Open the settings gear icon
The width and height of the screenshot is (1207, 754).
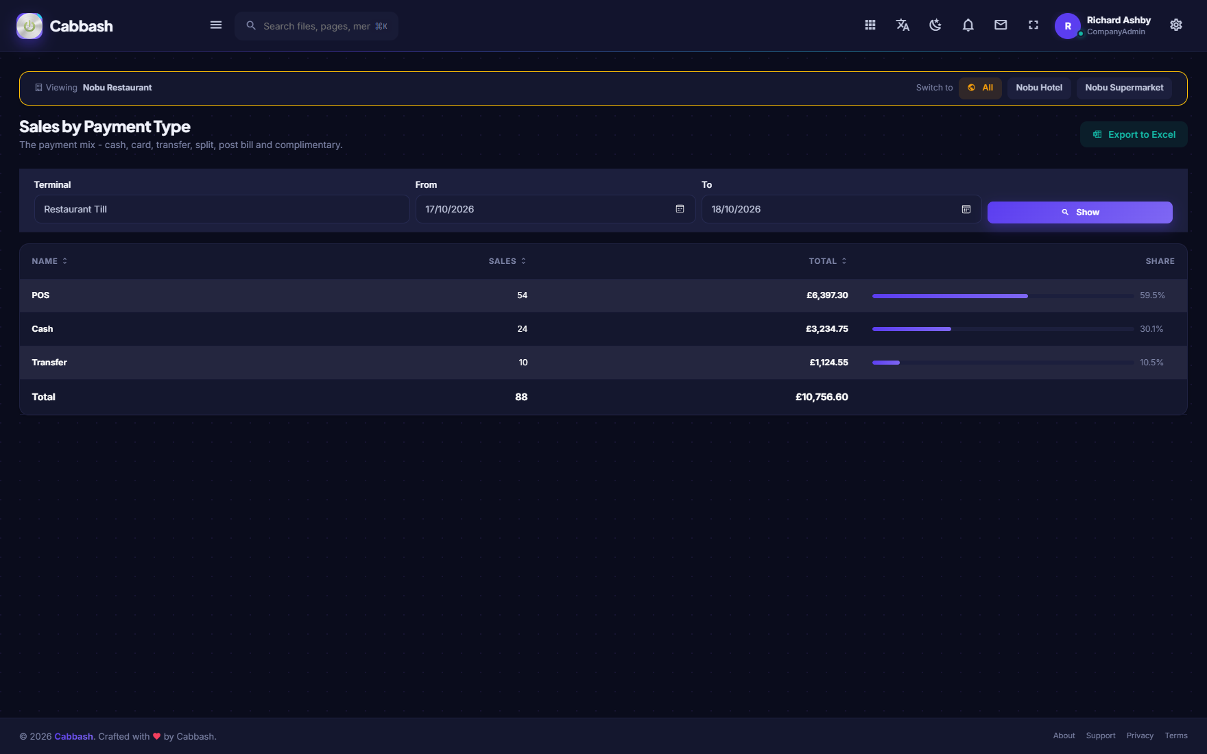pyautogui.click(x=1176, y=25)
